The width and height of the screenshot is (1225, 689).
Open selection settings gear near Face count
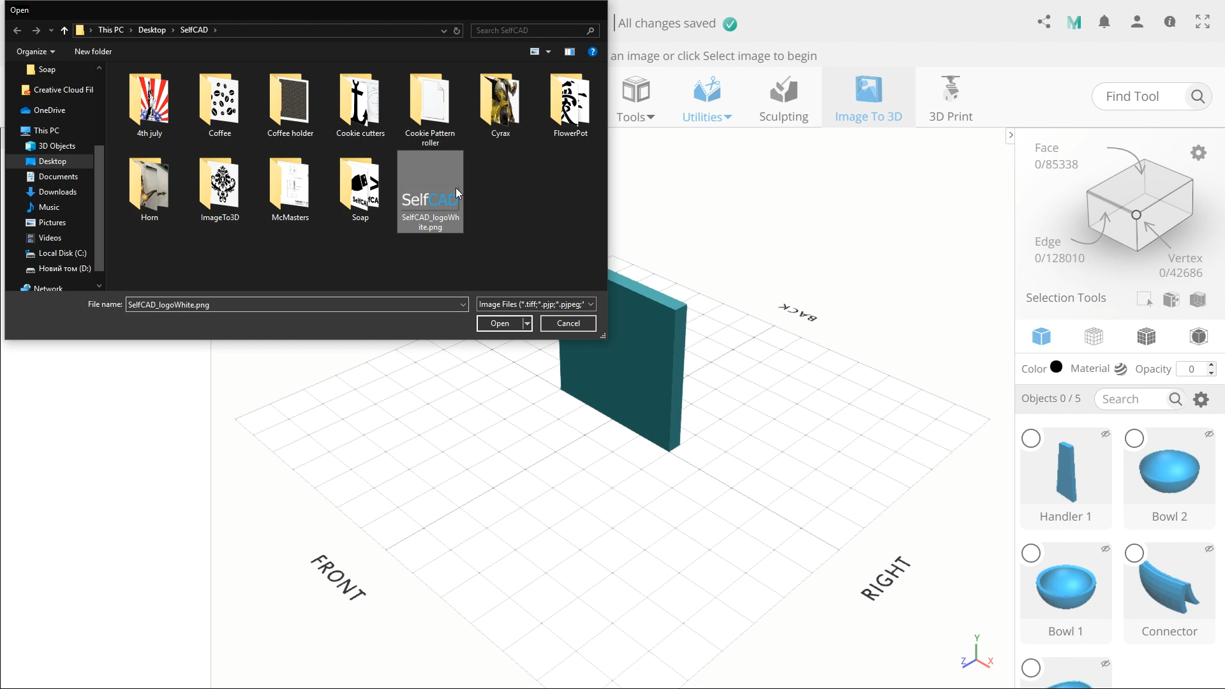[x=1198, y=153]
